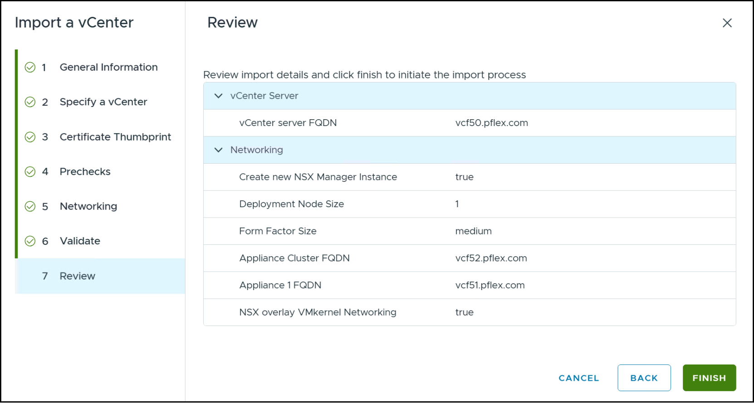Image resolution: width=754 pixels, height=403 pixels.
Task: Click the green checkmark beside Networking step
Action: pyautogui.click(x=30, y=207)
